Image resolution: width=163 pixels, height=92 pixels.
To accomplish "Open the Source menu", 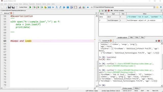I will 16,4.
